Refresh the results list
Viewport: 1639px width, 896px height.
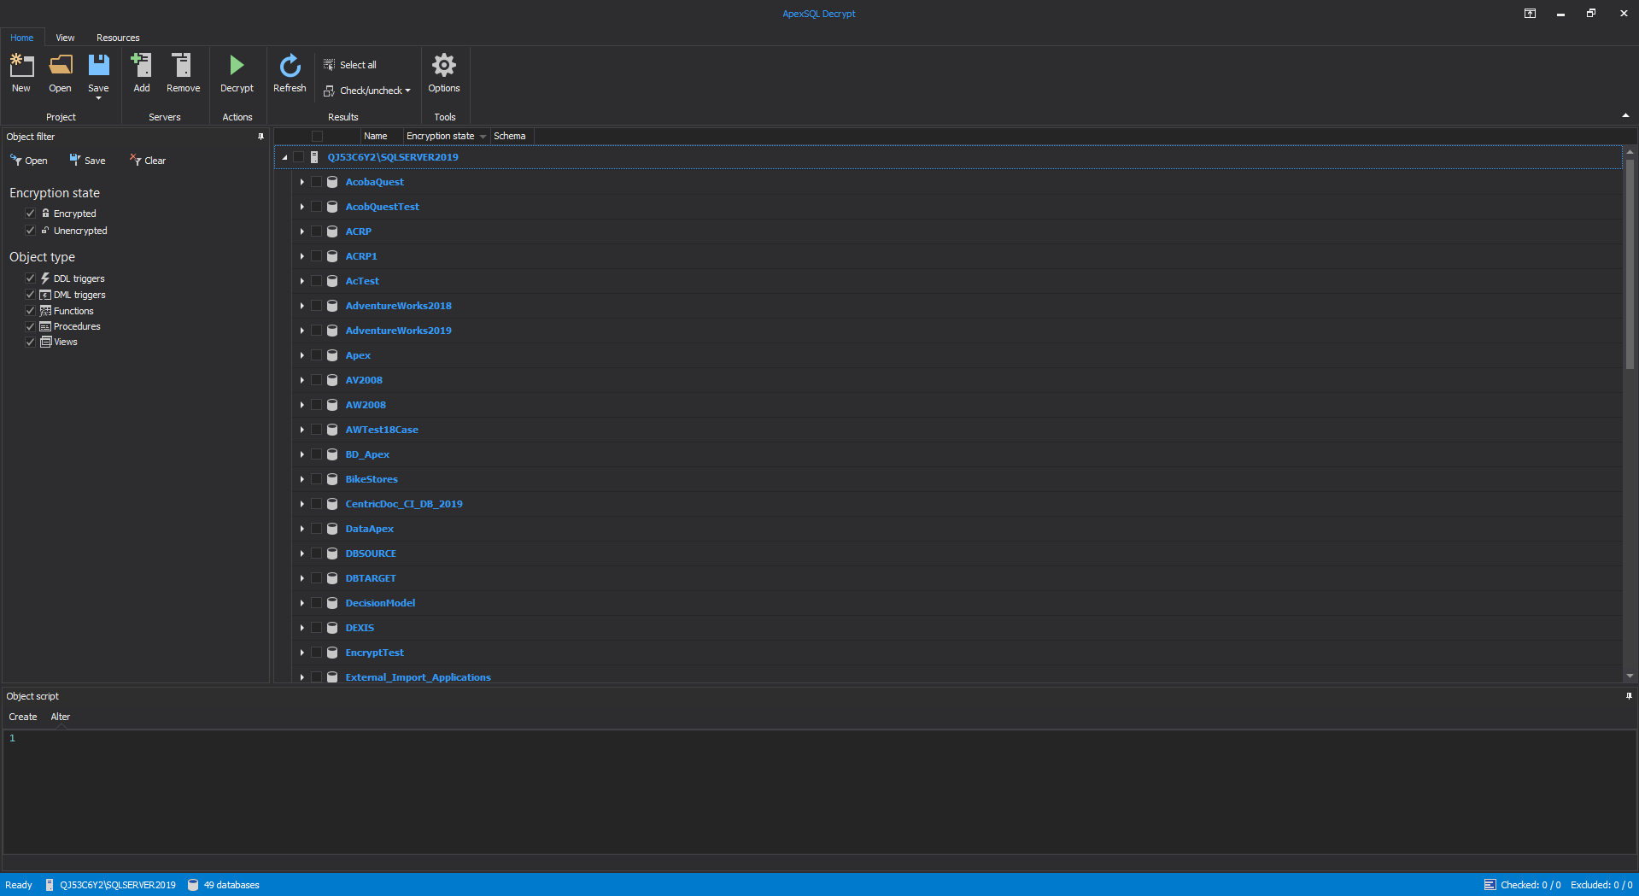(x=290, y=67)
